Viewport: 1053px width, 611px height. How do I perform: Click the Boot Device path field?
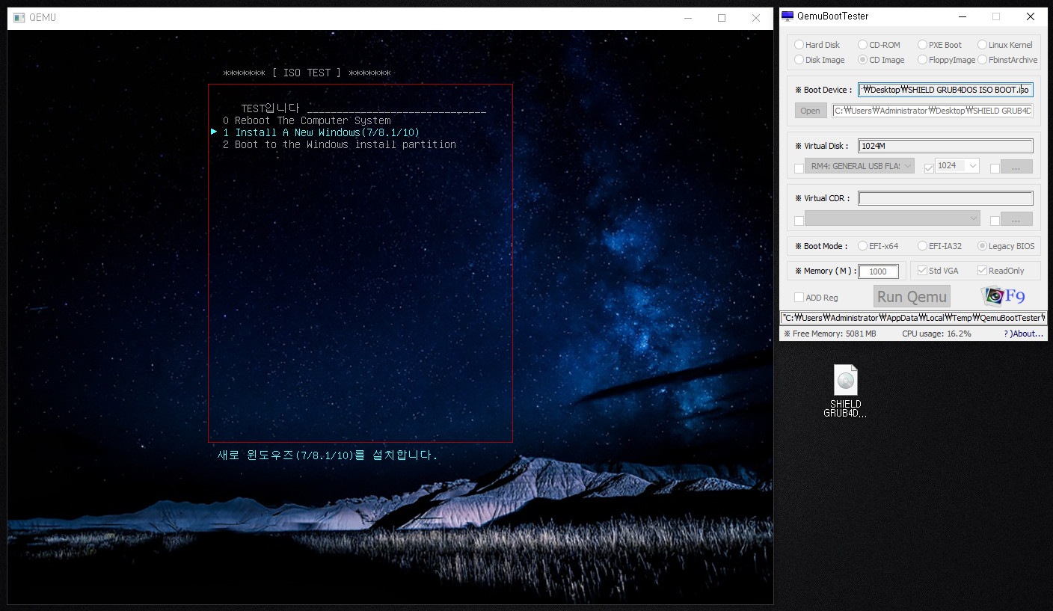[x=945, y=90]
